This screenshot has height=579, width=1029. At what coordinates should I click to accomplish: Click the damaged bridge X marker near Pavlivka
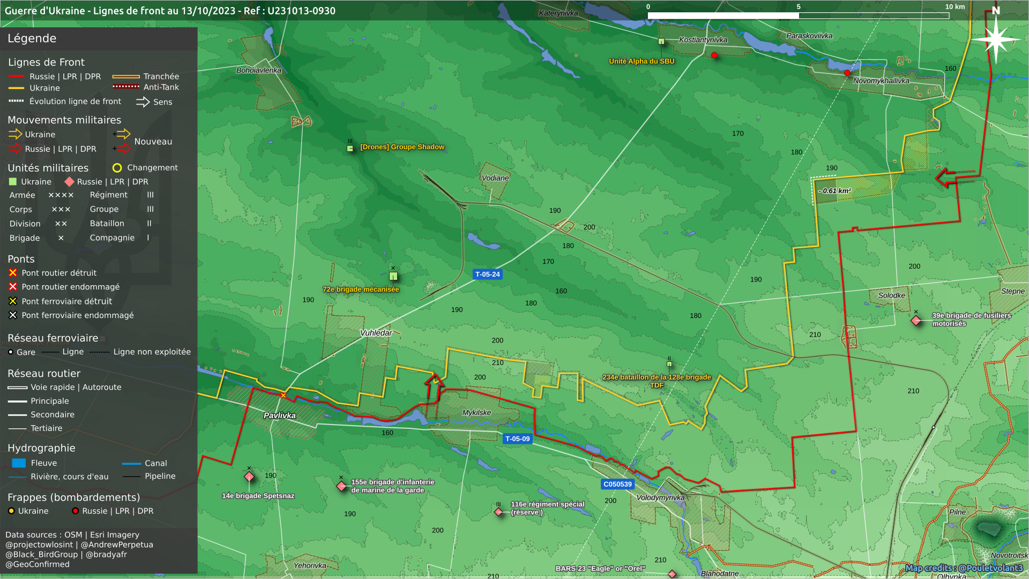coord(284,396)
